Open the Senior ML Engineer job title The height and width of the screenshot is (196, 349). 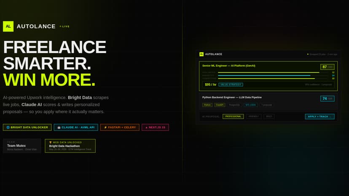[x=229, y=66]
